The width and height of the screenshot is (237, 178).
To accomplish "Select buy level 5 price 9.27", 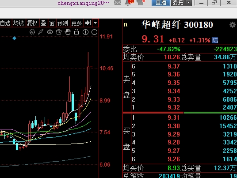I will 174,151.
